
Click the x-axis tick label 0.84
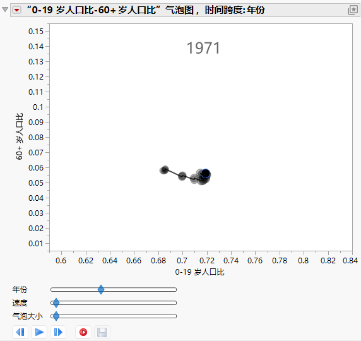[350, 261]
